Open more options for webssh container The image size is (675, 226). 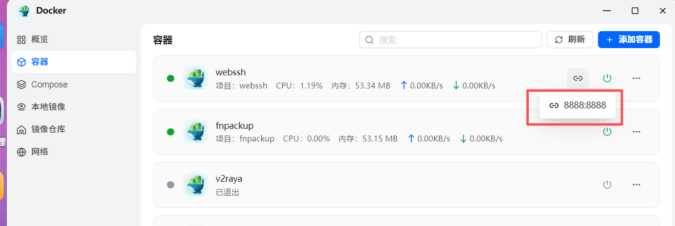(636, 78)
